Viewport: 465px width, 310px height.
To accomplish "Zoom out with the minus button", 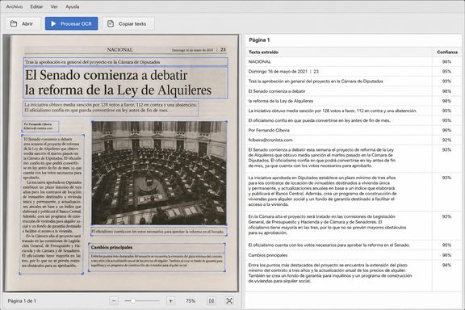I will point(114,301).
